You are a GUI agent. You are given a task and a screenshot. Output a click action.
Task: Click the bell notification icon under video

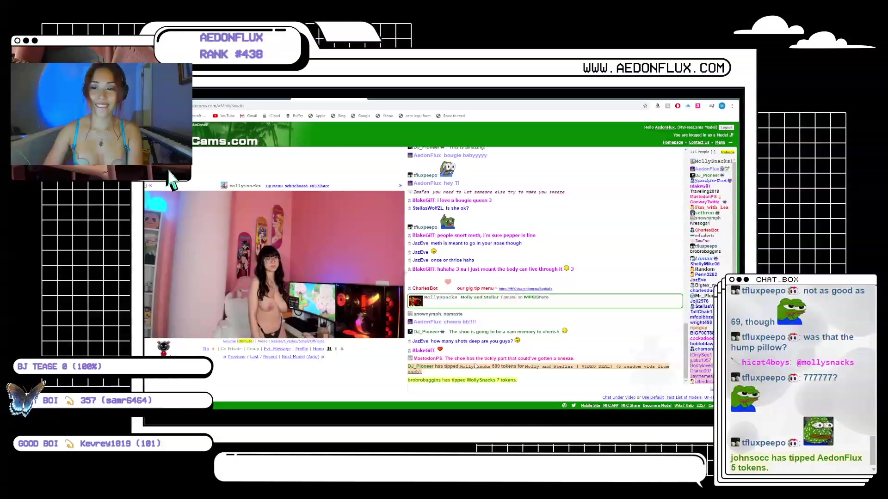point(342,349)
